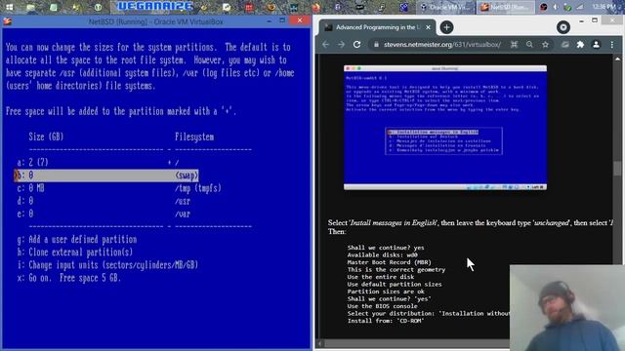Choose 'h: Clone external partition(s)'

pyautogui.click(x=75, y=252)
